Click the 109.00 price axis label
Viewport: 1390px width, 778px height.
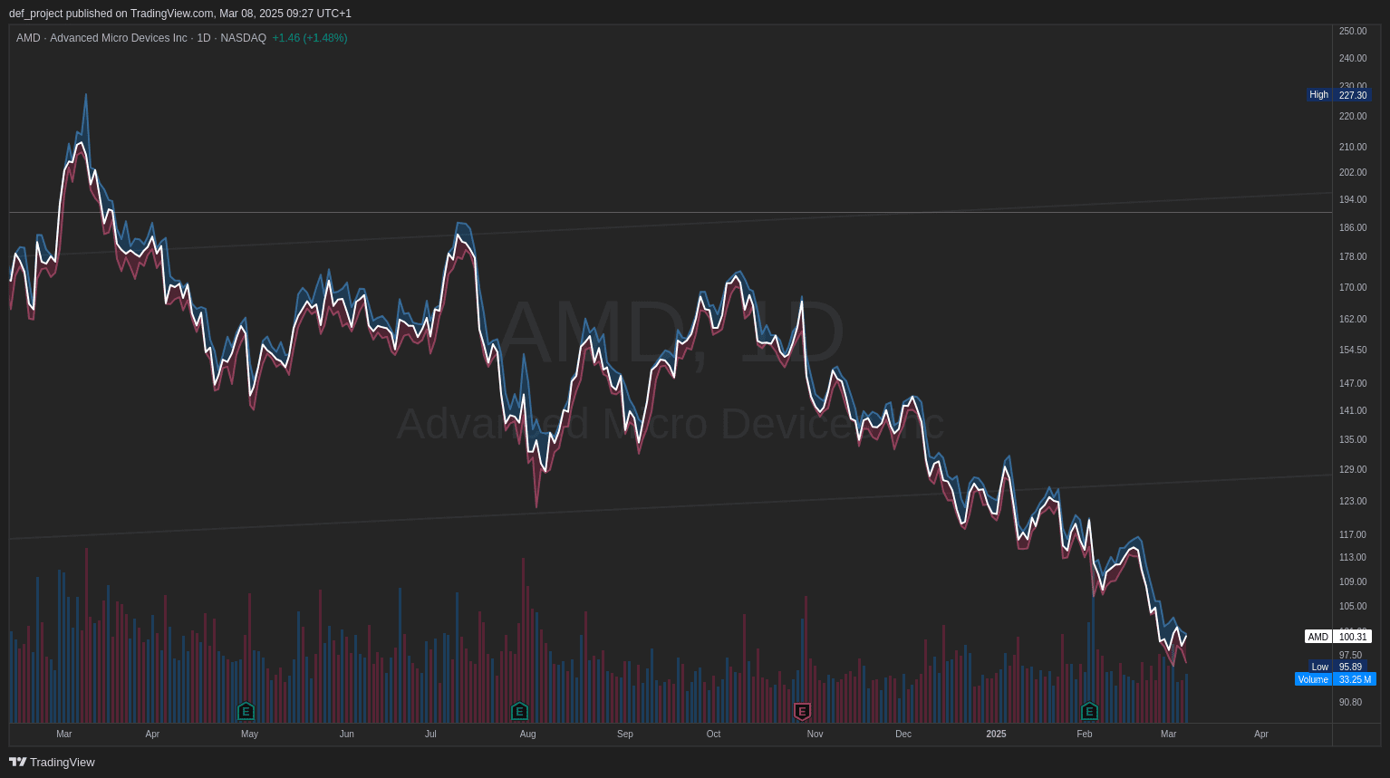[1353, 581]
